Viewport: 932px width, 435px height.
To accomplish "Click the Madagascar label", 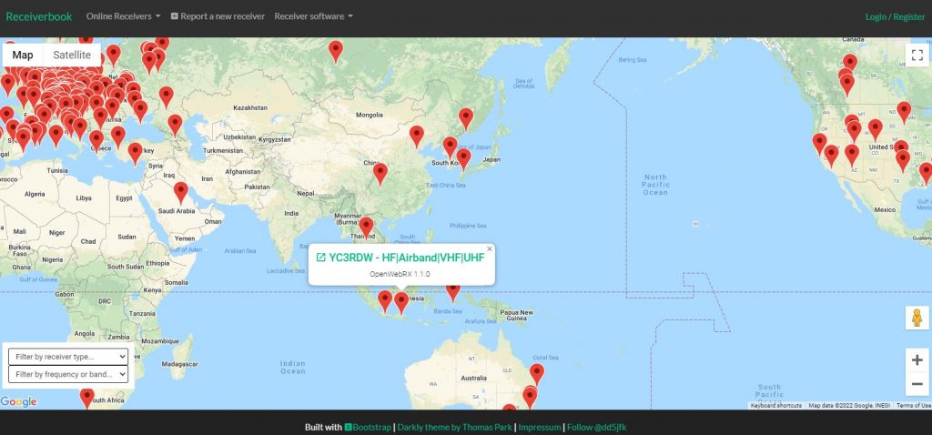I will click(x=179, y=363).
